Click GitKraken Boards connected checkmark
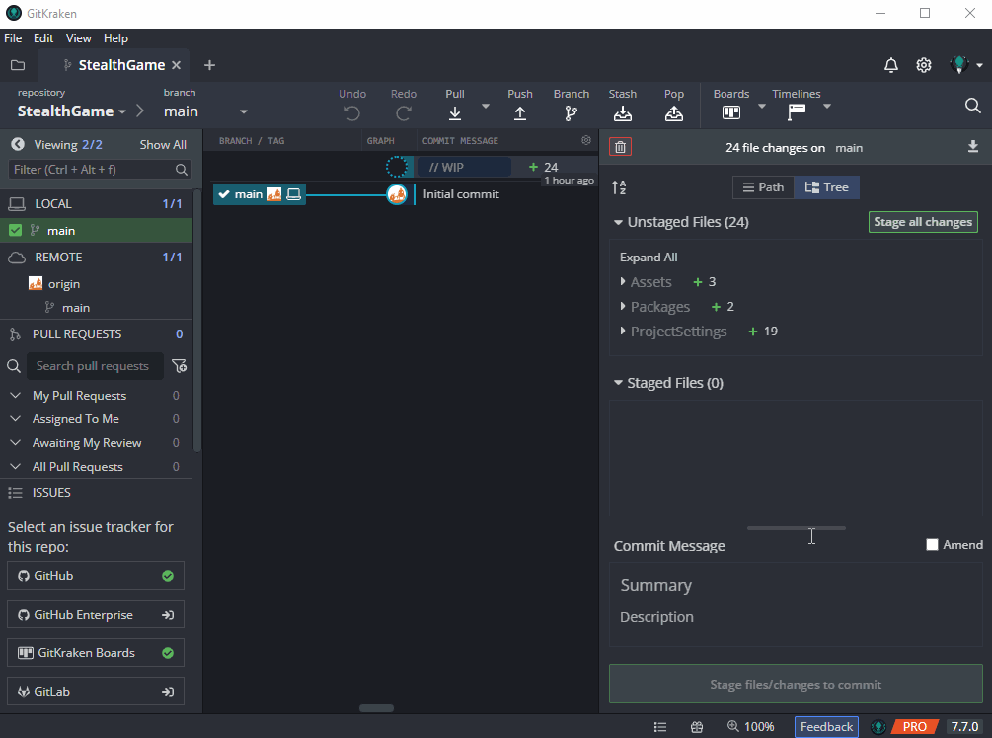992x738 pixels. coord(168,653)
